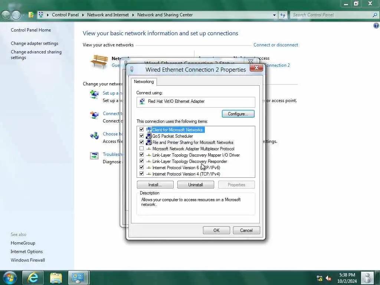The image size is (380, 285).
Task: Click the refresh button beside address bar
Action: (x=282, y=15)
